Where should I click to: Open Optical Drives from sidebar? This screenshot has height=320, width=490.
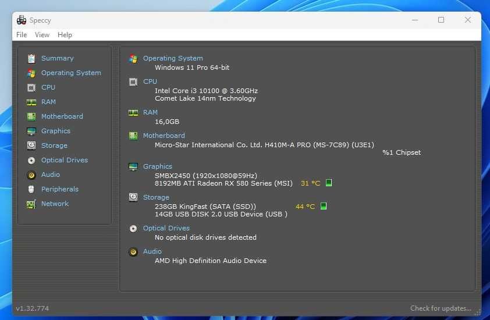click(65, 160)
